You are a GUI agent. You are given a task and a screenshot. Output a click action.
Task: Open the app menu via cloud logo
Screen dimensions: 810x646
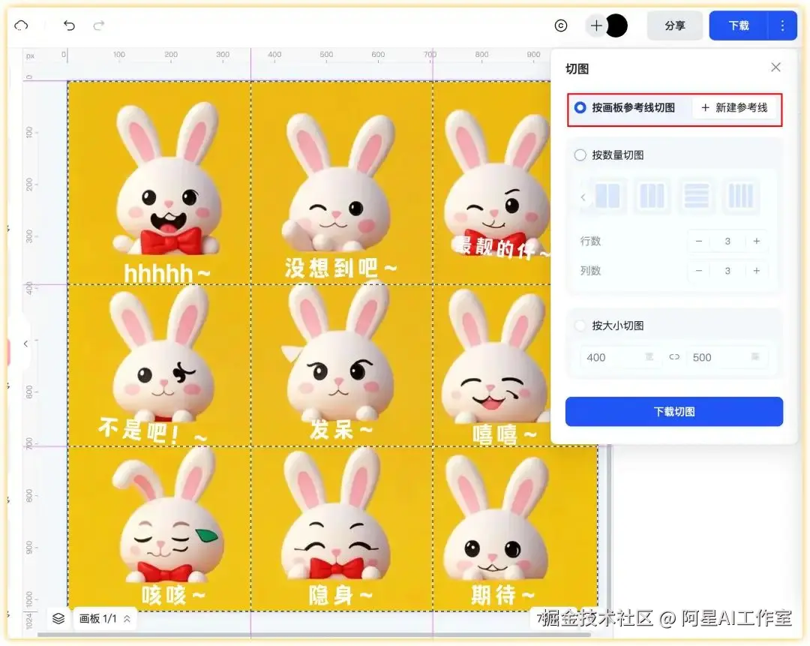pos(20,25)
